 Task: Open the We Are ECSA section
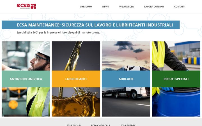point(127,6)
